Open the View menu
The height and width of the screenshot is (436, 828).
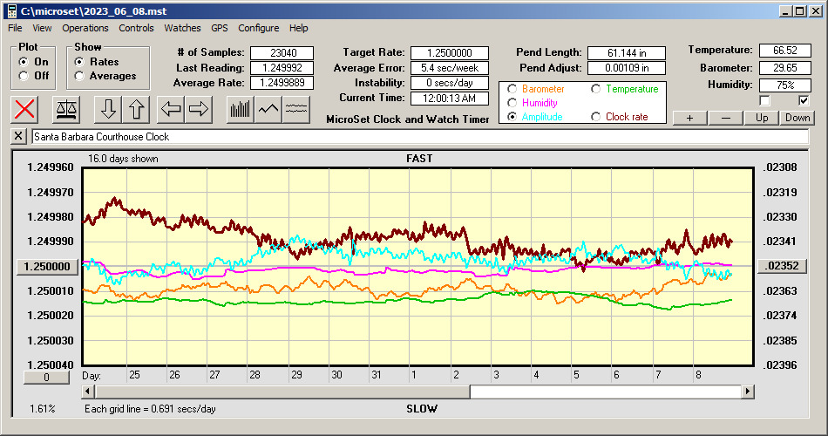42,28
